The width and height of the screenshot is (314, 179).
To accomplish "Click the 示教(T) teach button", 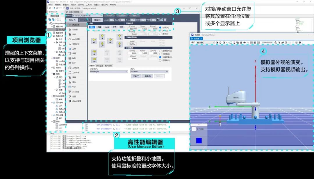I will (136, 76).
